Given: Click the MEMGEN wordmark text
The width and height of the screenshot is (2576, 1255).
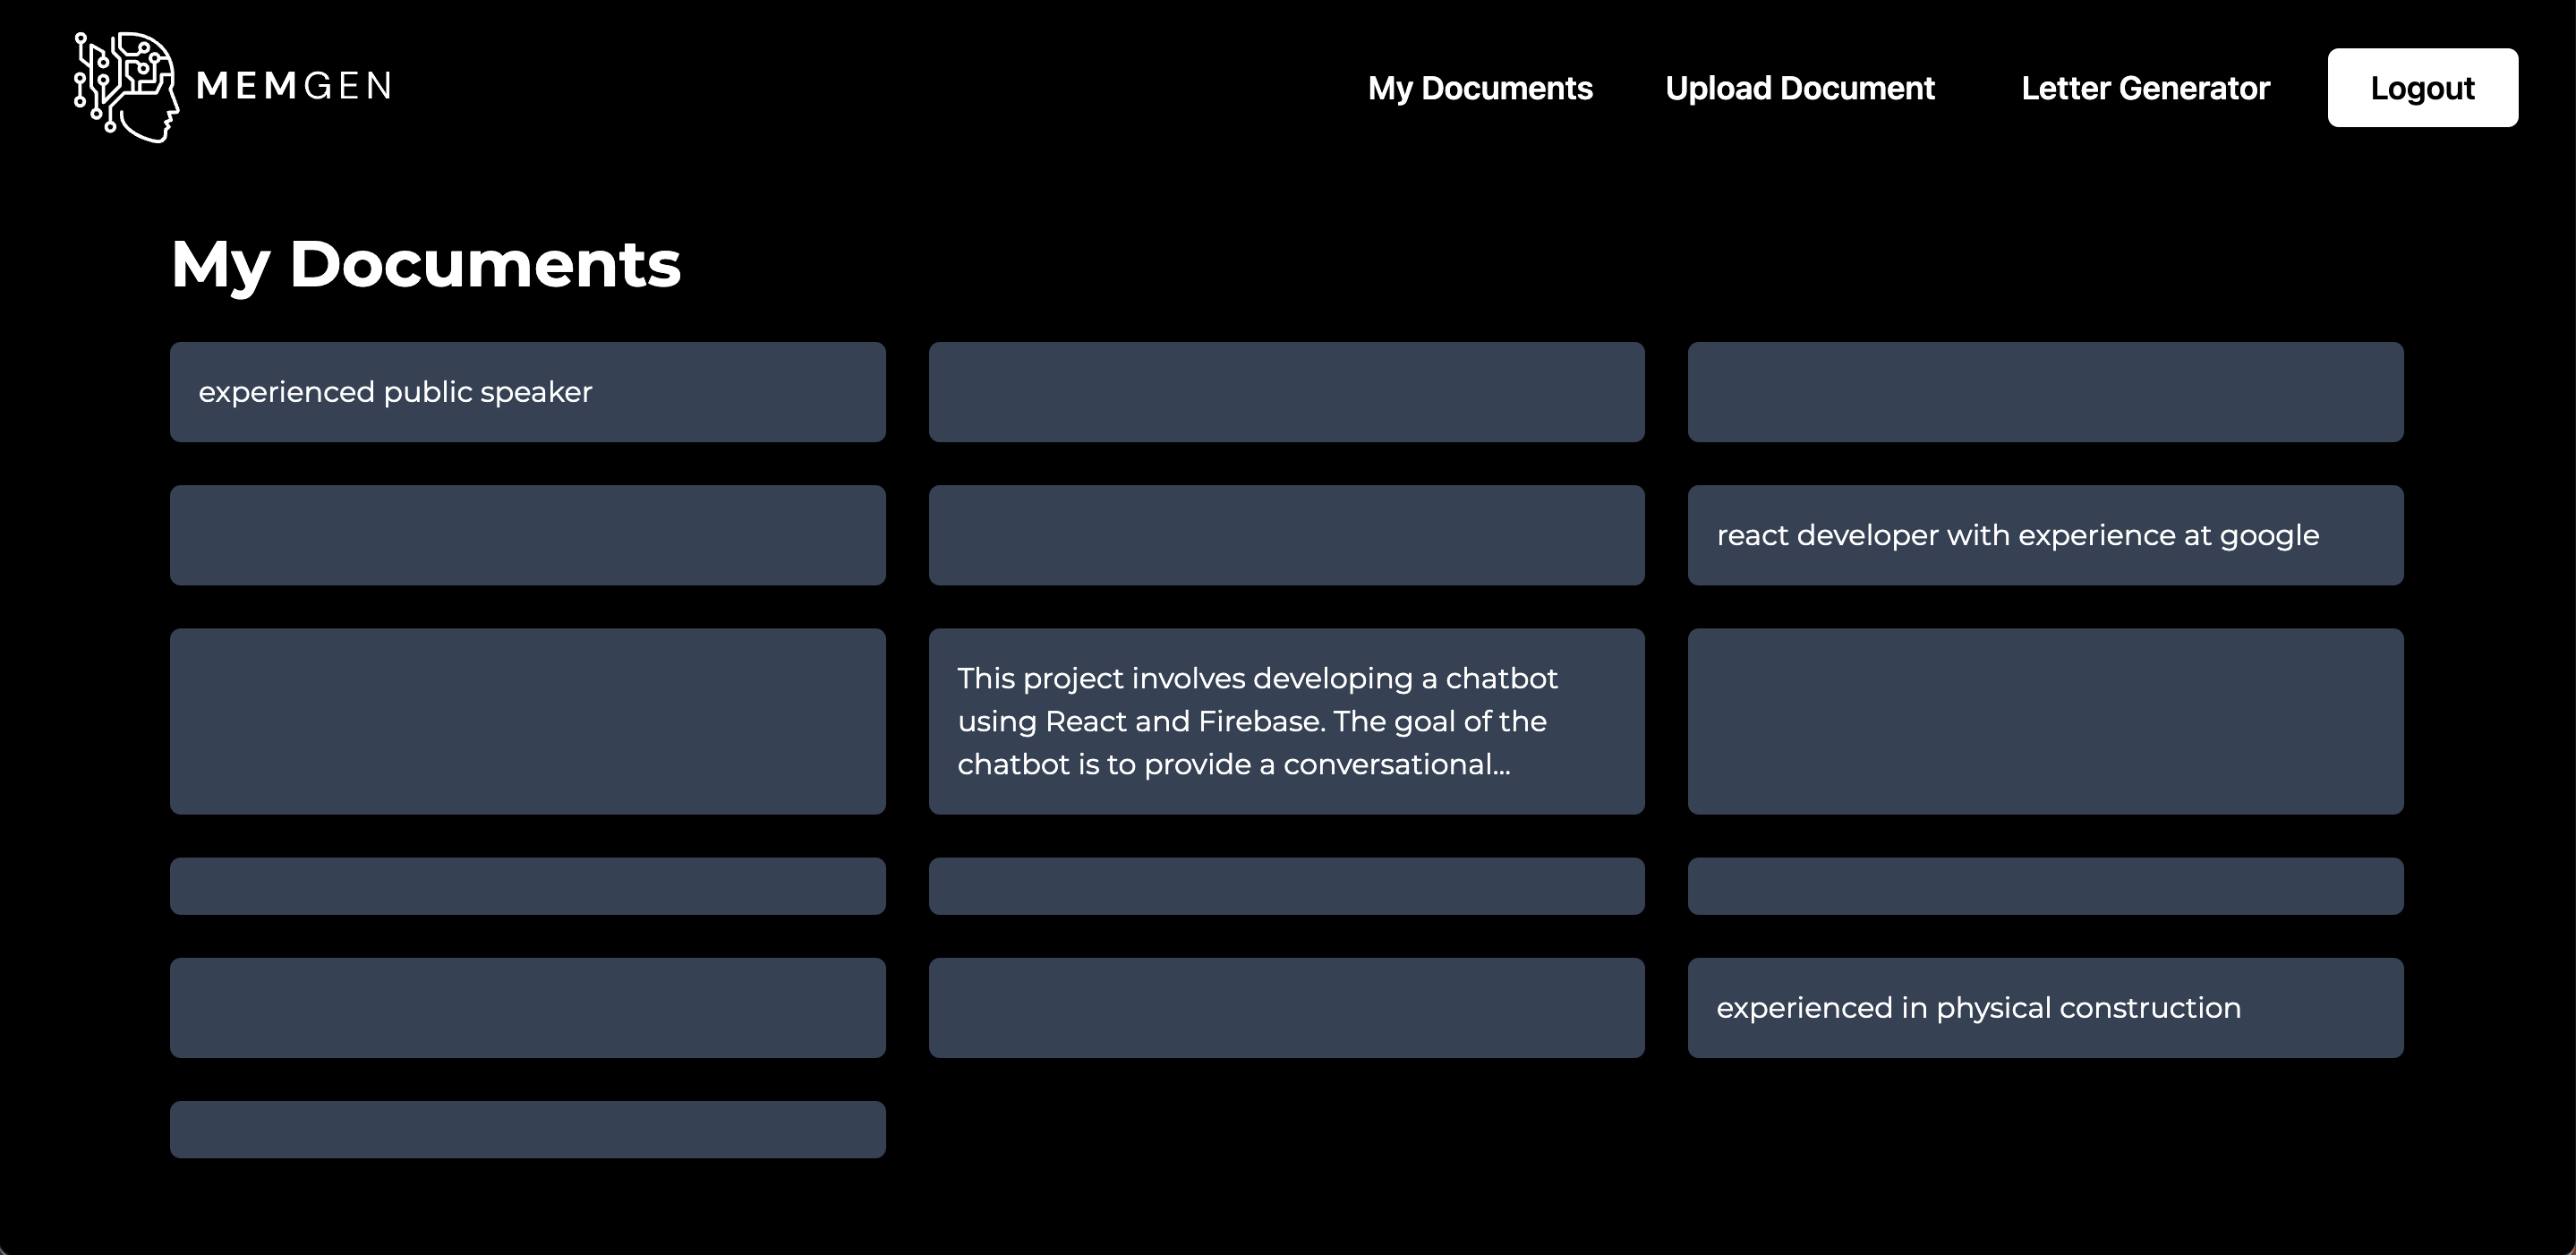Looking at the screenshot, I should (x=294, y=87).
